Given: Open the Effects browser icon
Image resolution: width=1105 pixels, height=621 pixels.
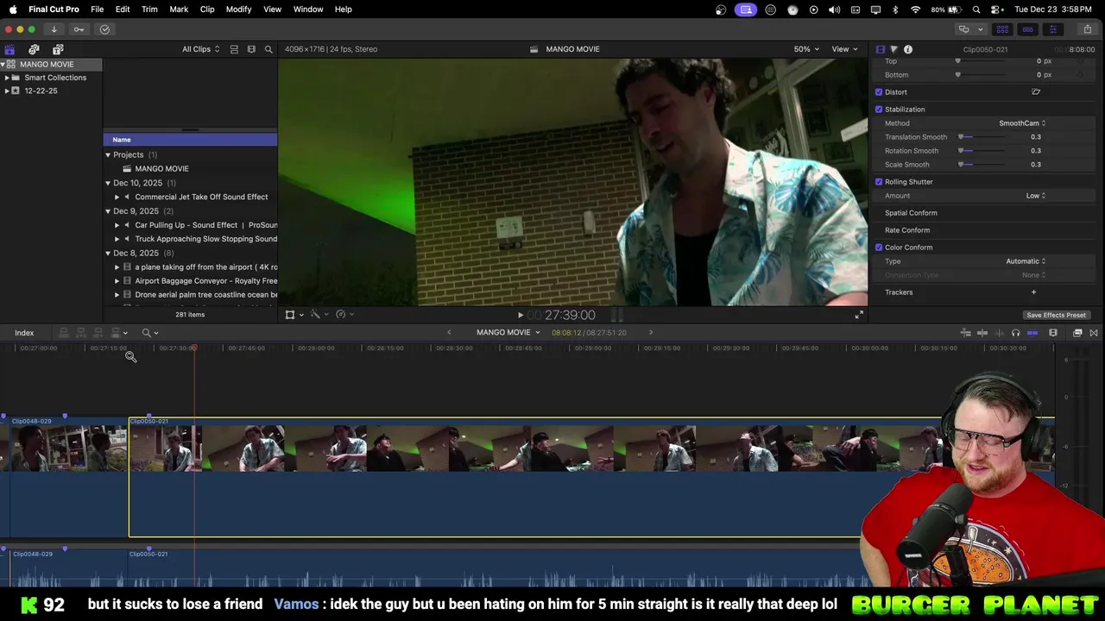Looking at the screenshot, I should tap(1077, 333).
